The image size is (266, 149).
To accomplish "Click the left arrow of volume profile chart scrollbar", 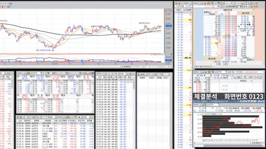I will 194,143.
